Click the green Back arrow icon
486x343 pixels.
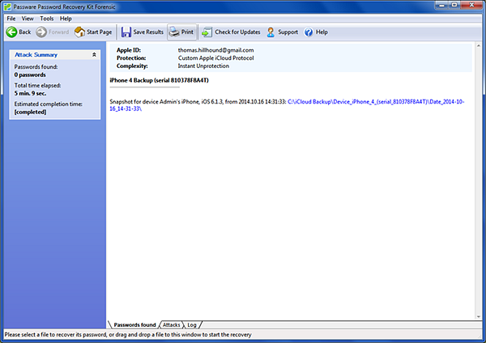(x=12, y=32)
